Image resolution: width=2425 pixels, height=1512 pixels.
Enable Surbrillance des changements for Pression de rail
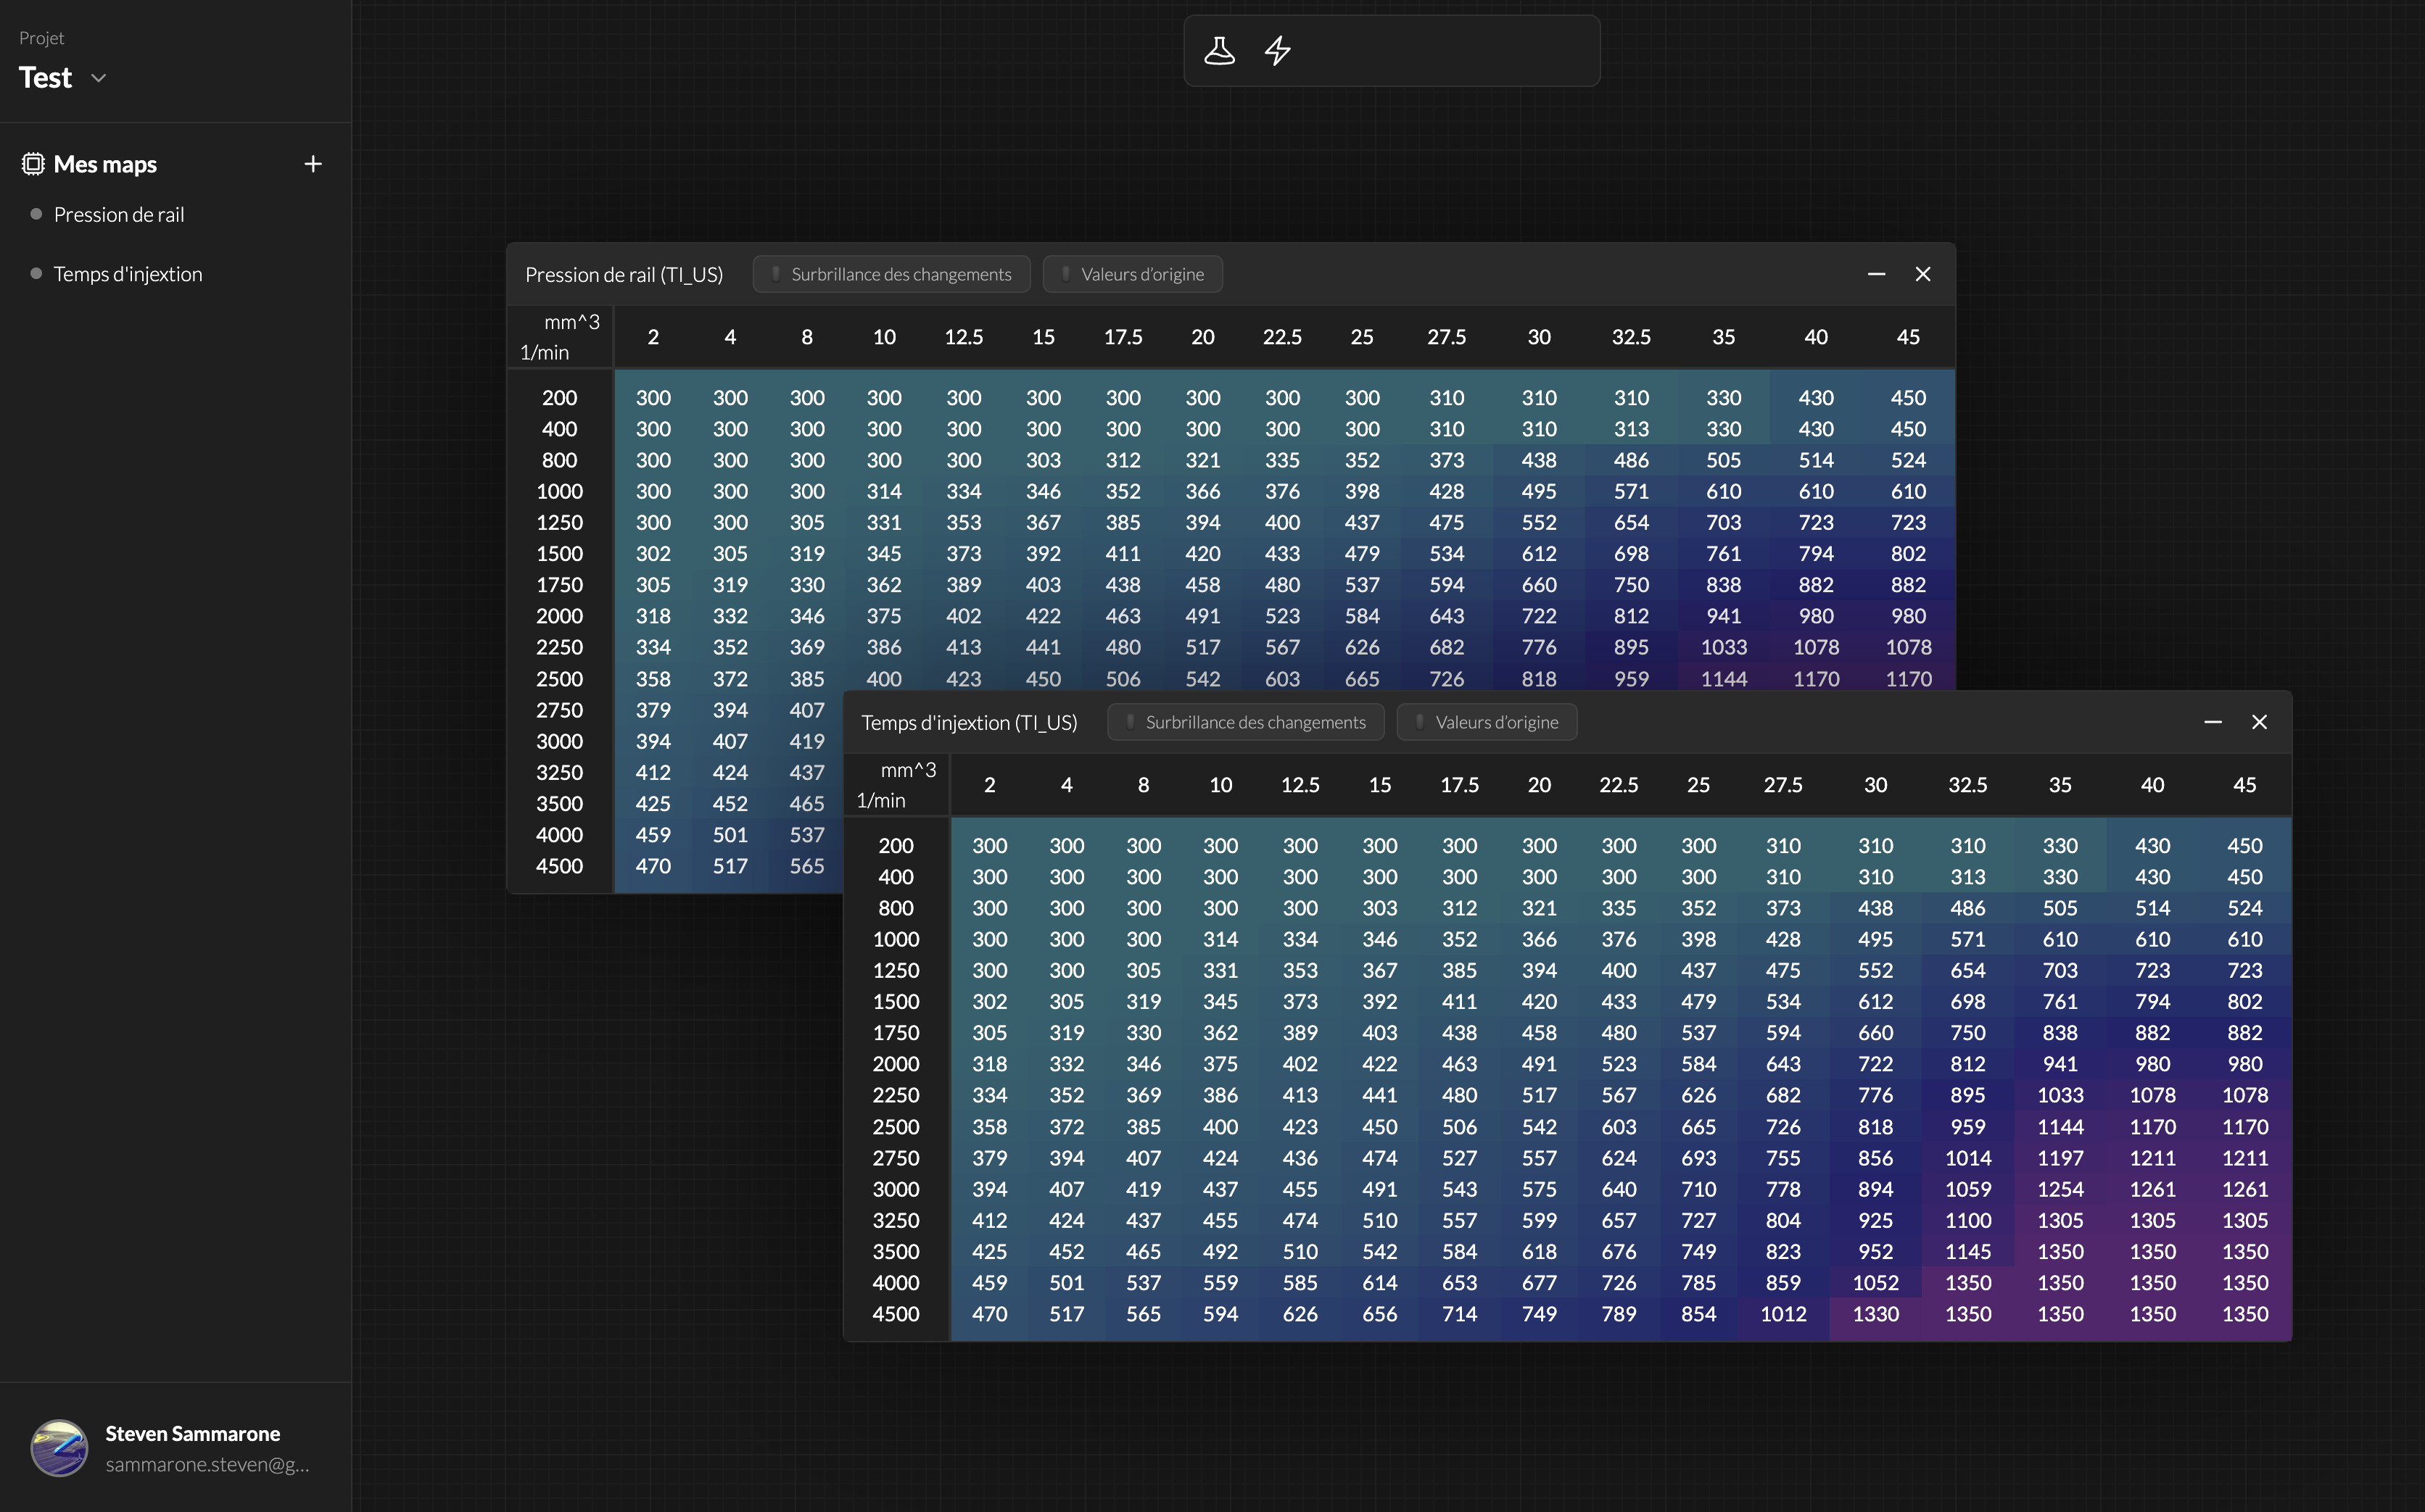pyautogui.click(x=891, y=273)
